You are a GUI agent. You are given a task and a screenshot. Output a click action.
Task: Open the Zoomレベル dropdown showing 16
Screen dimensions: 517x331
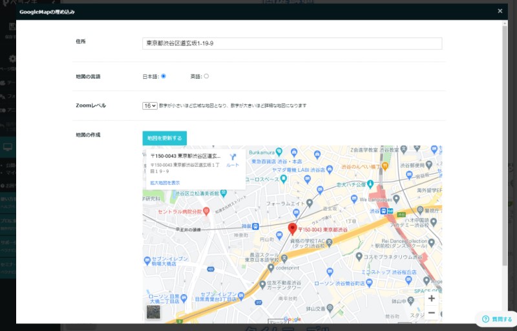(x=150, y=106)
